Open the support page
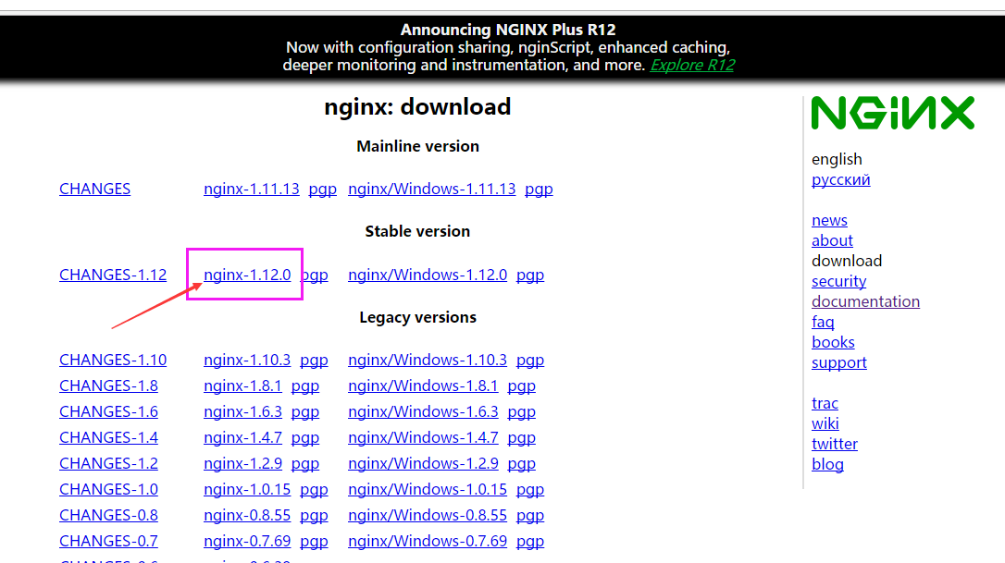 [x=839, y=363]
